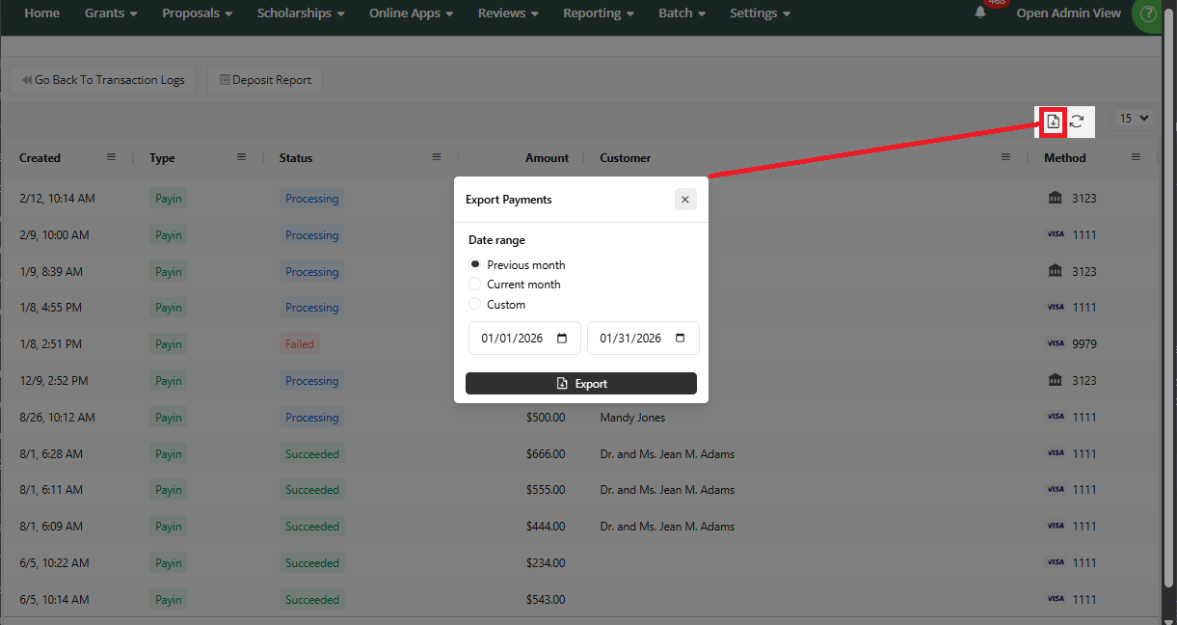Click Processing badge in 2/12 10:14 AM row
The image size is (1177, 625).
click(312, 198)
